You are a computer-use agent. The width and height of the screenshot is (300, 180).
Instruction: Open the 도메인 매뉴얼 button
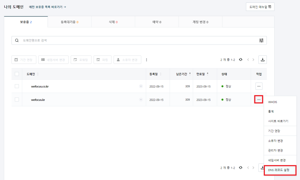pyautogui.click(x=260, y=7)
